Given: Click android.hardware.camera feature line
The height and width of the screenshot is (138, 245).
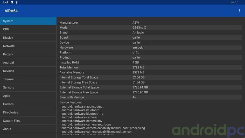Looking at the screenshot, I should (x=79, y=117).
